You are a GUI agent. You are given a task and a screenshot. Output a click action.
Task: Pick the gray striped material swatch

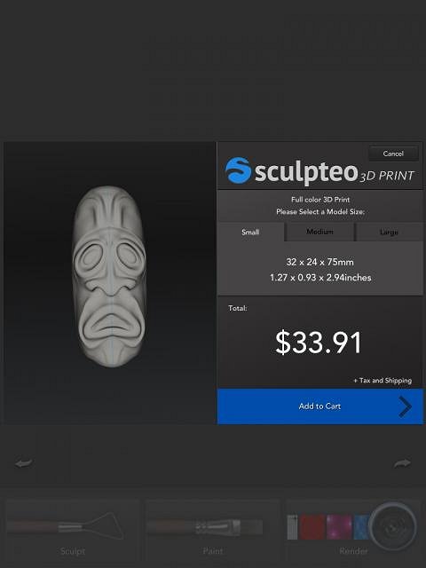coord(292,527)
